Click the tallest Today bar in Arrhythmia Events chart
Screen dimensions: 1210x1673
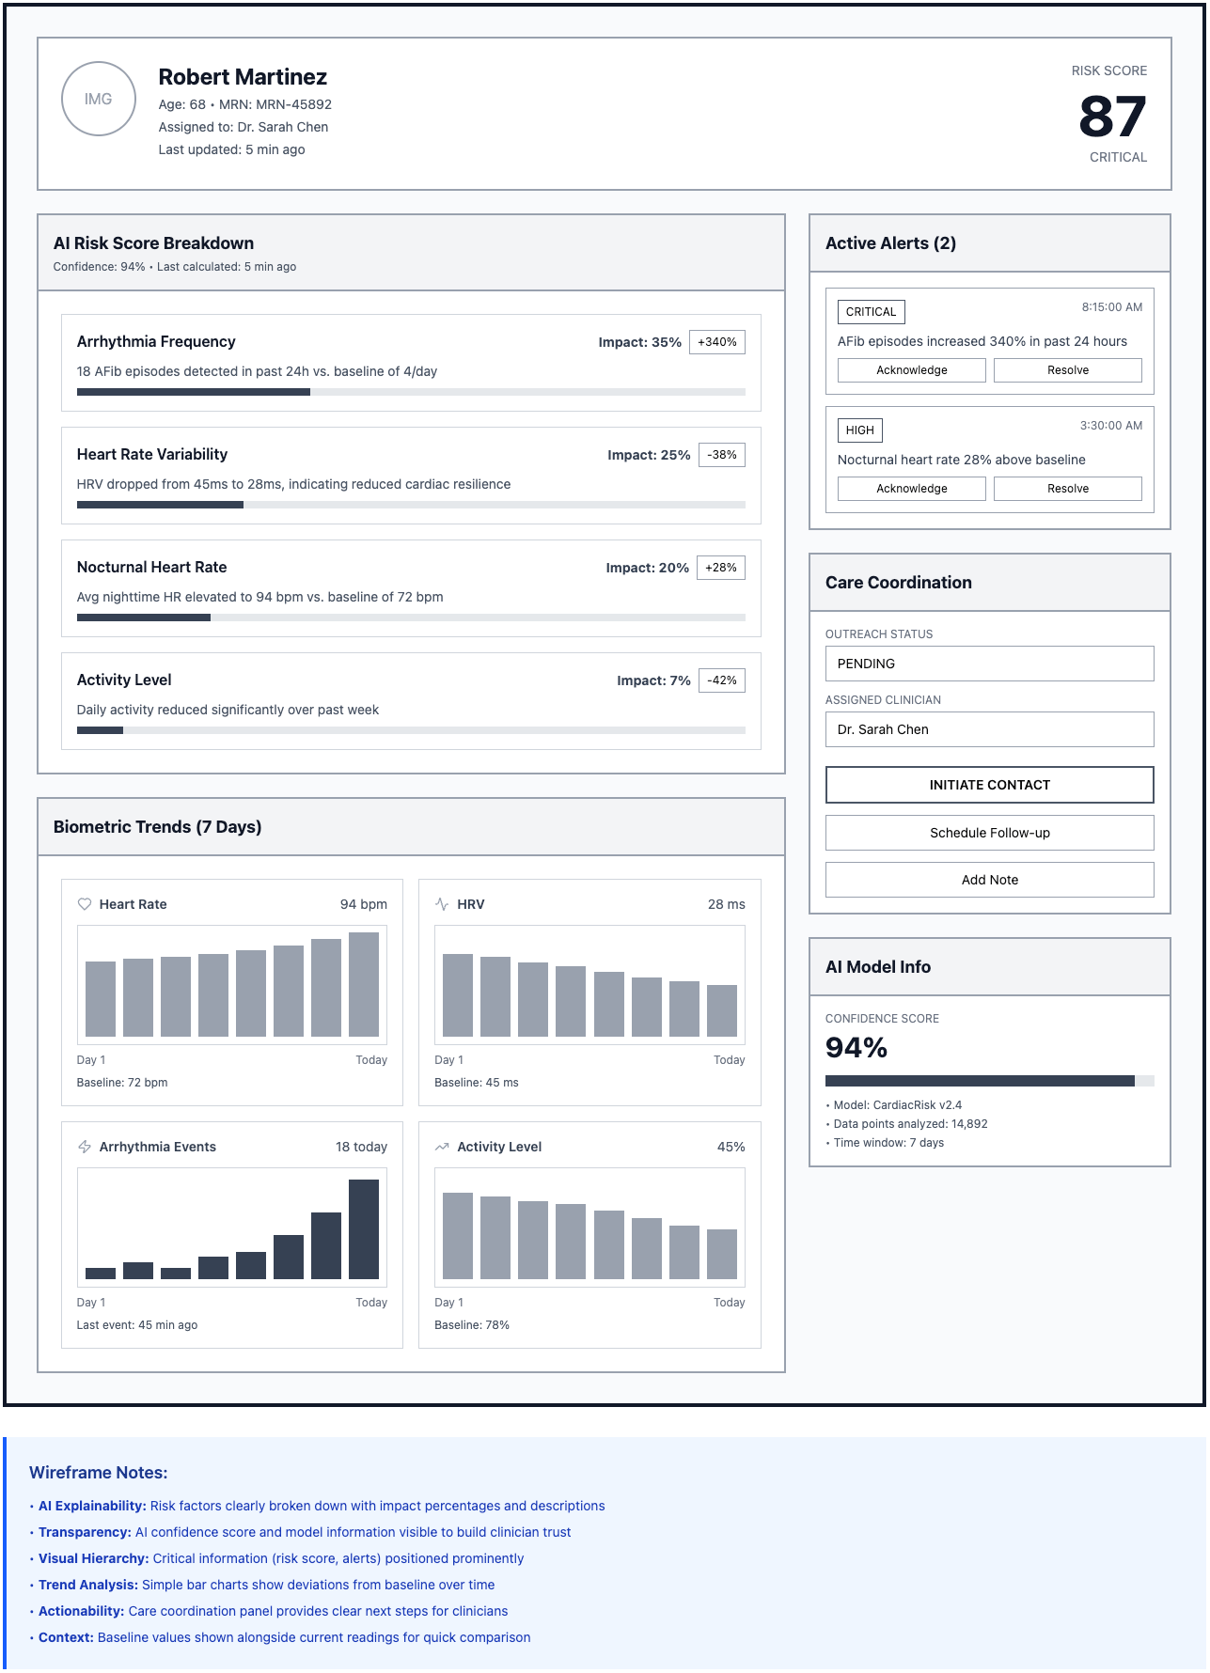pos(364,1228)
